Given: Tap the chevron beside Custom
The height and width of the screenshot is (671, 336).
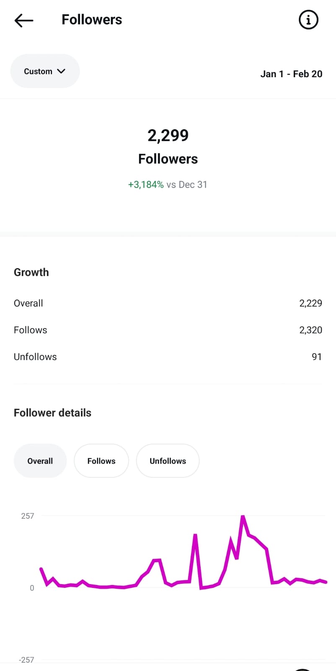Looking at the screenshot, I should coord(61,71).
